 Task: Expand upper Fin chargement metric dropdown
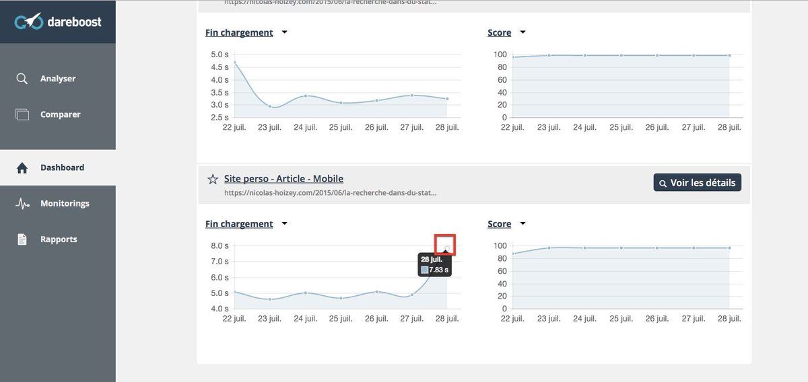(285, 32)
